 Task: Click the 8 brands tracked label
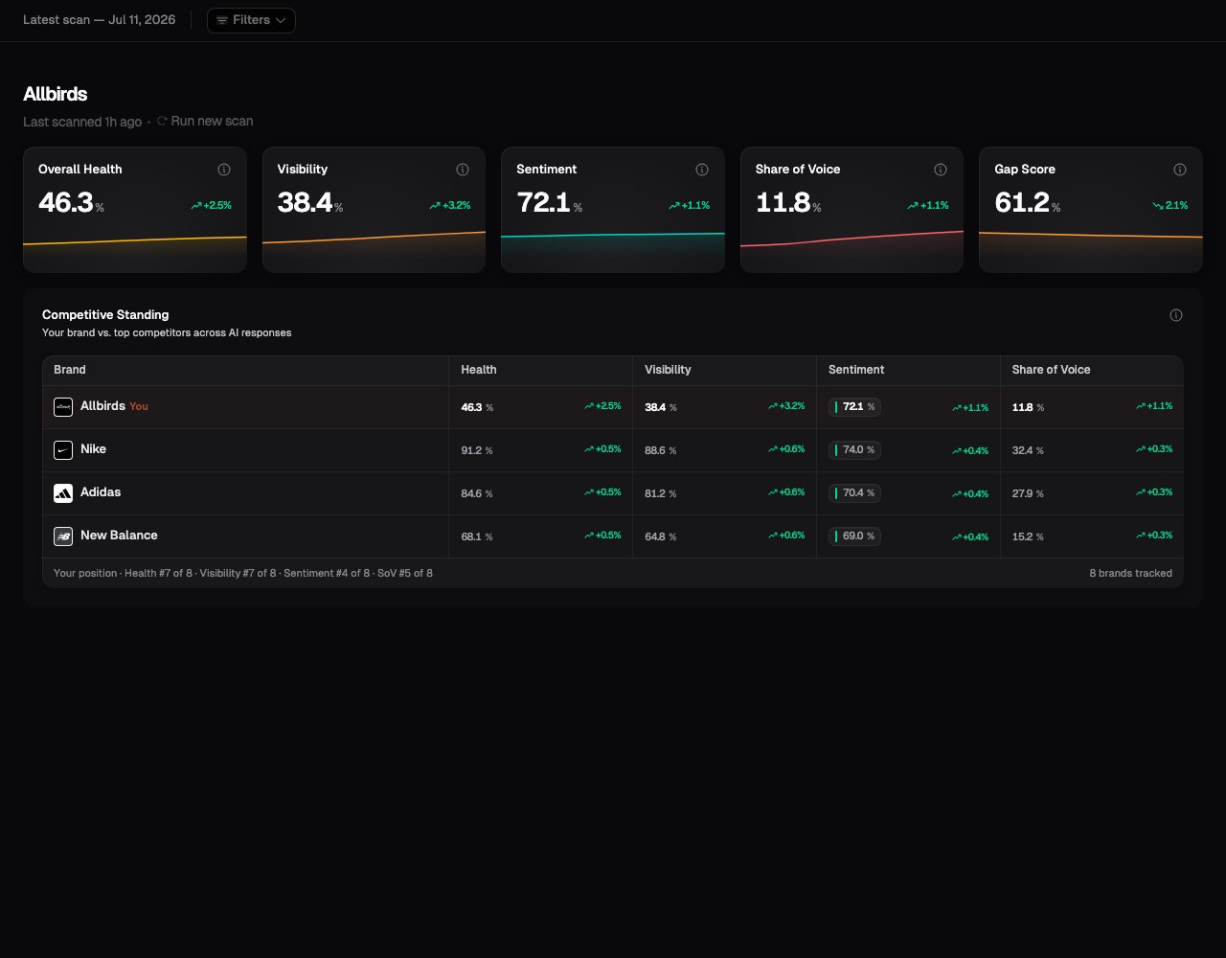click(1130, 573)
